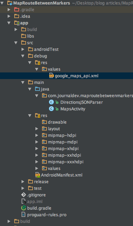Viewport: 133px width, 226px height.
Task: Expand the mipmap-hdpi folder arrow
Action: pyautogui.click(x=37, y=135)
